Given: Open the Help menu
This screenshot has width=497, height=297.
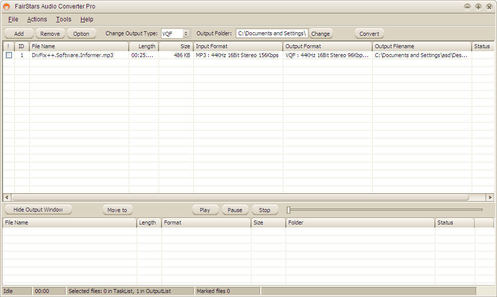Looking at the screenshot, I should click(x=86, y=19).
